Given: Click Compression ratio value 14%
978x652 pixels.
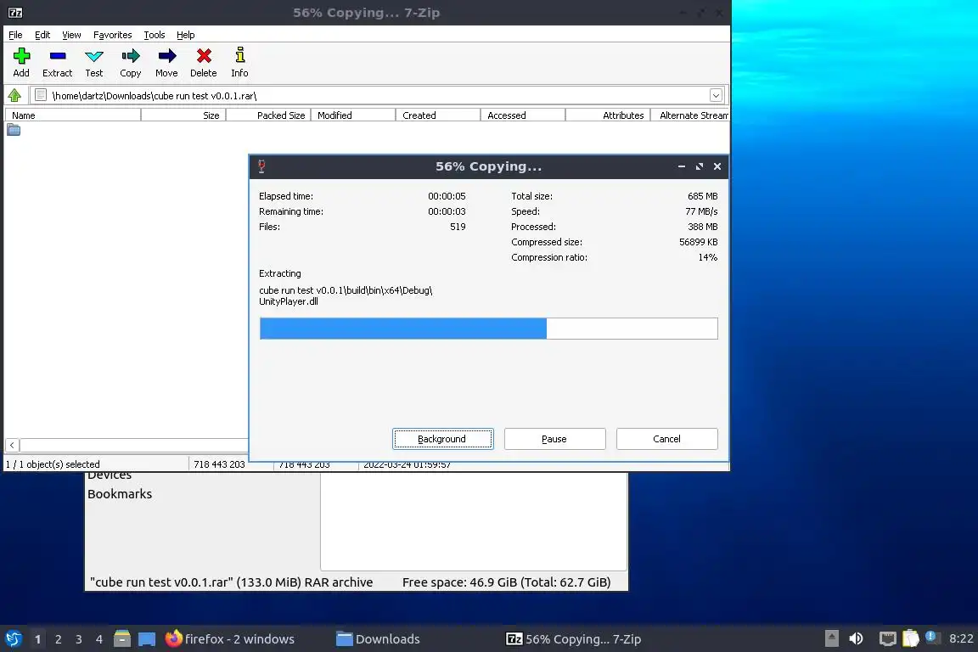Looking at the screenshot, I should (708, 257).
